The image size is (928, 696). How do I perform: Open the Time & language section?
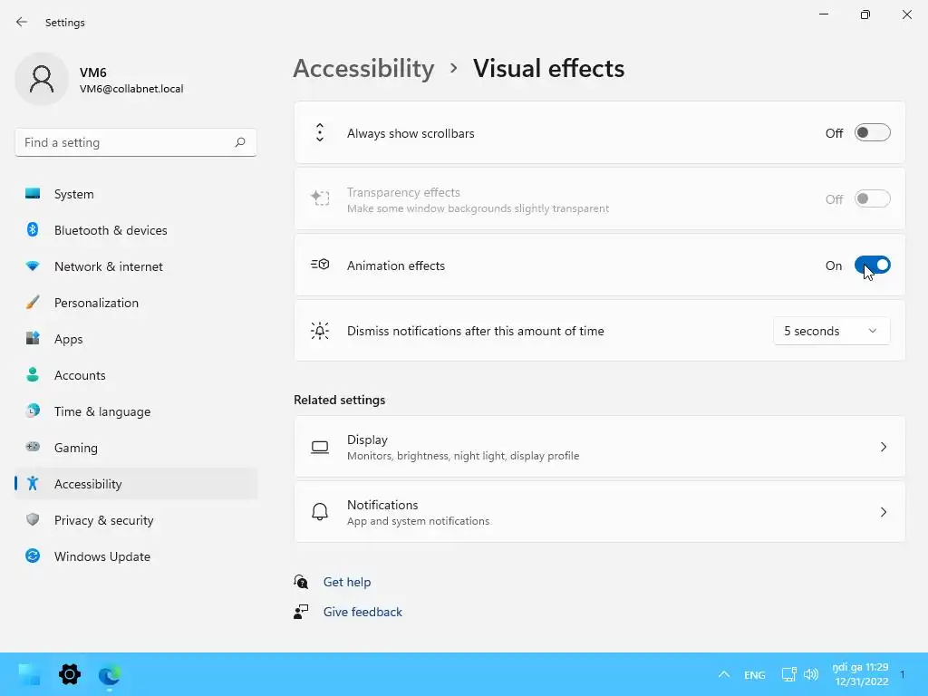point(101,411)
